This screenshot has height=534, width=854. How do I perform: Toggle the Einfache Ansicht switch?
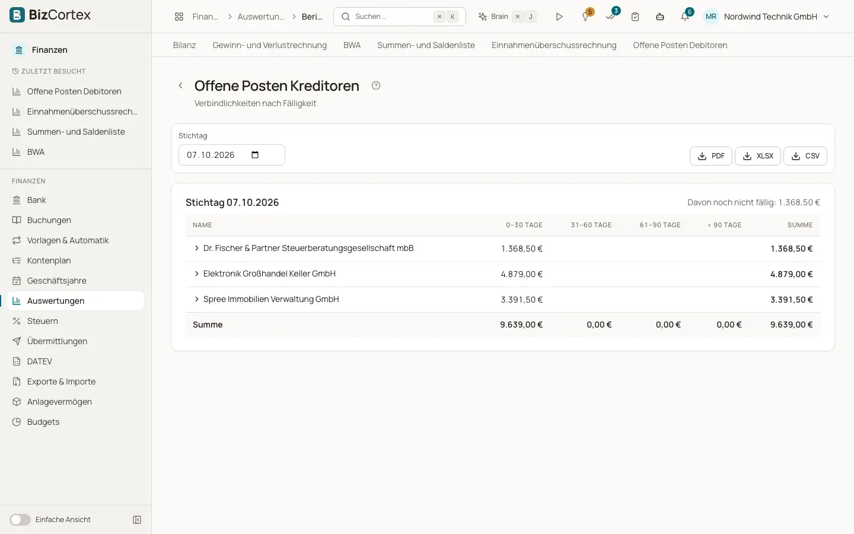(x=20, y=520)
